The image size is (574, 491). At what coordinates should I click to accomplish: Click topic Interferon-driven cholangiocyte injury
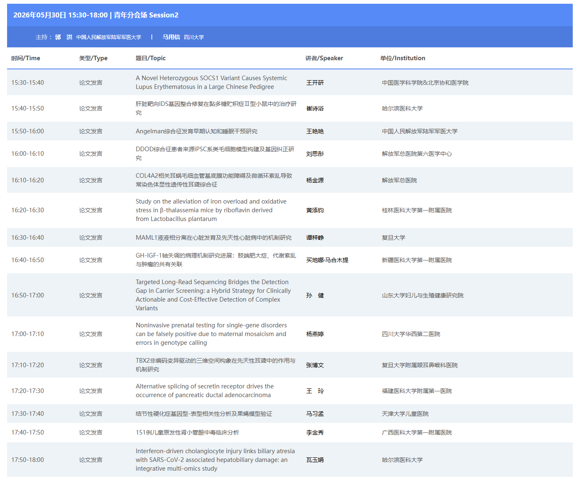(x=215, y=460)
